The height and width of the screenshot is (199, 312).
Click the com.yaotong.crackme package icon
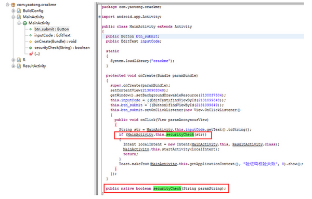click(13, 5)
